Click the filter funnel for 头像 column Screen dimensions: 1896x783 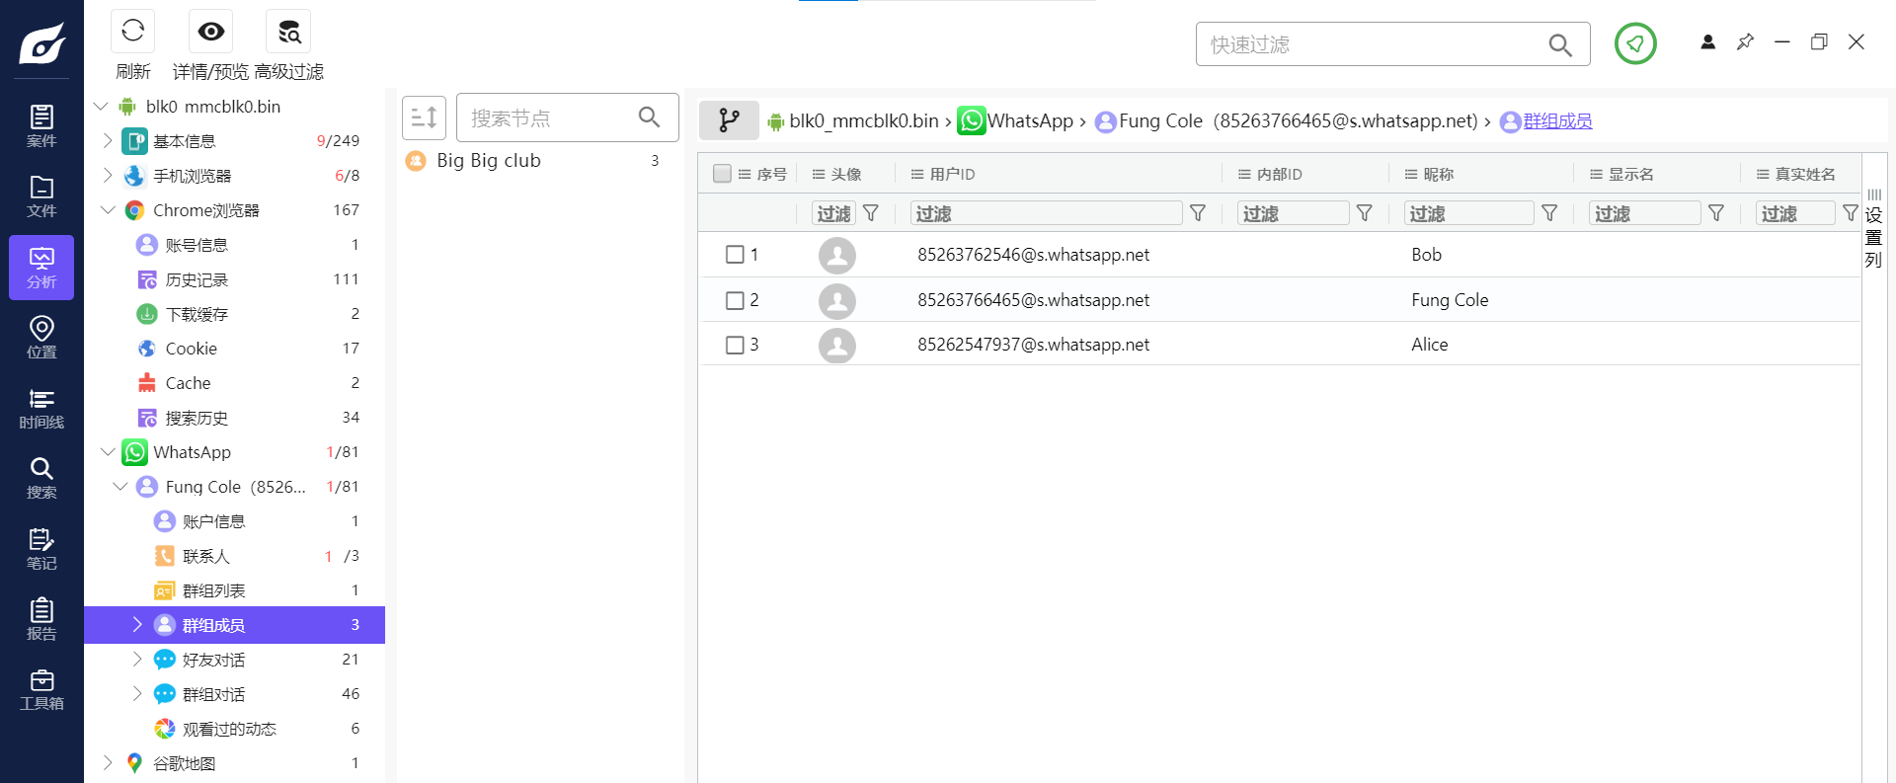[871, 213]
